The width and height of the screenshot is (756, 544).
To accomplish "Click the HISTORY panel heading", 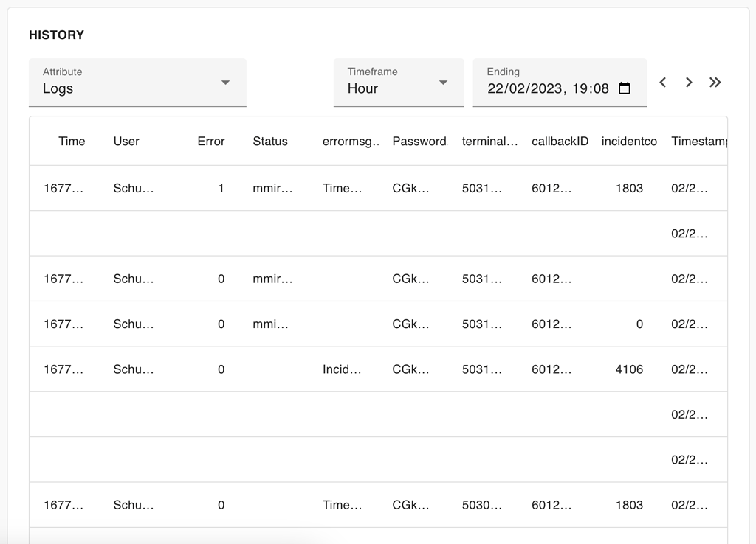I will pos(57,35).
